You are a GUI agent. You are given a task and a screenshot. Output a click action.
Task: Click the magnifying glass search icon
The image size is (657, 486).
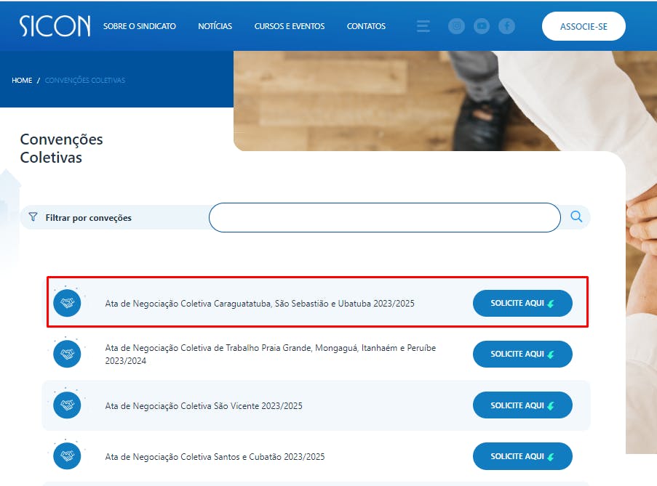(576, 216)
